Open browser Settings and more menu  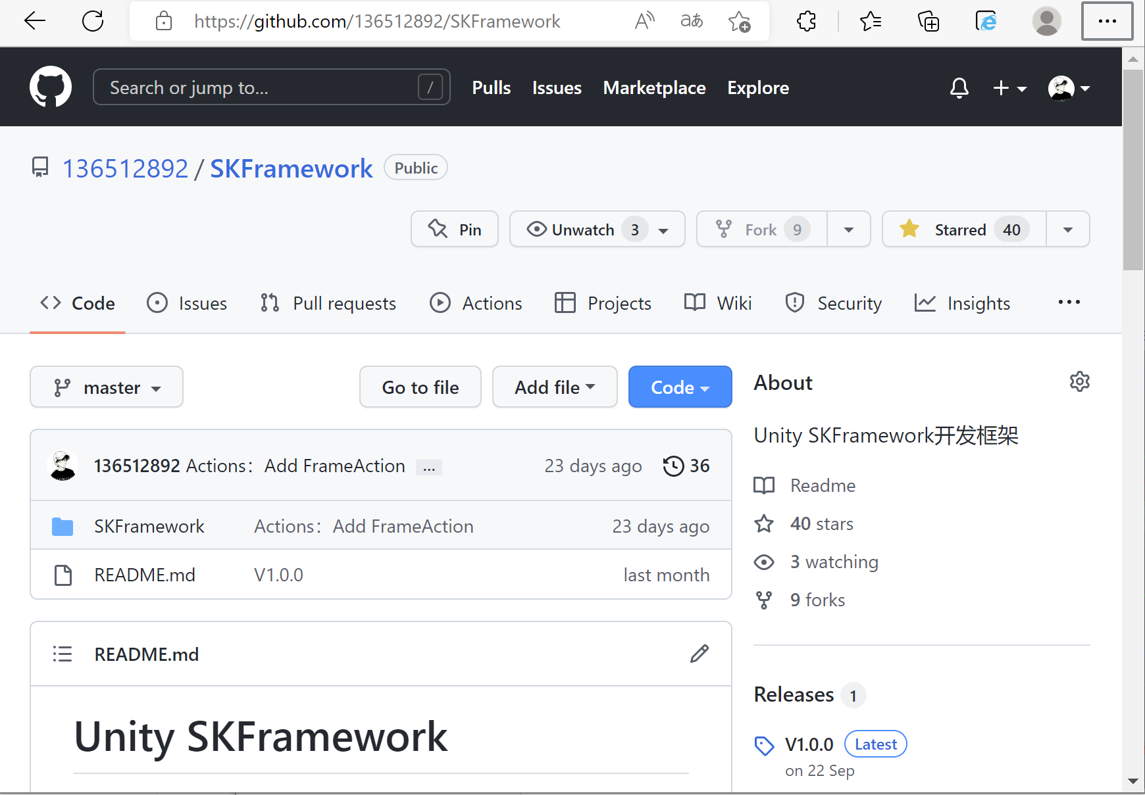tap(1107, 21)
